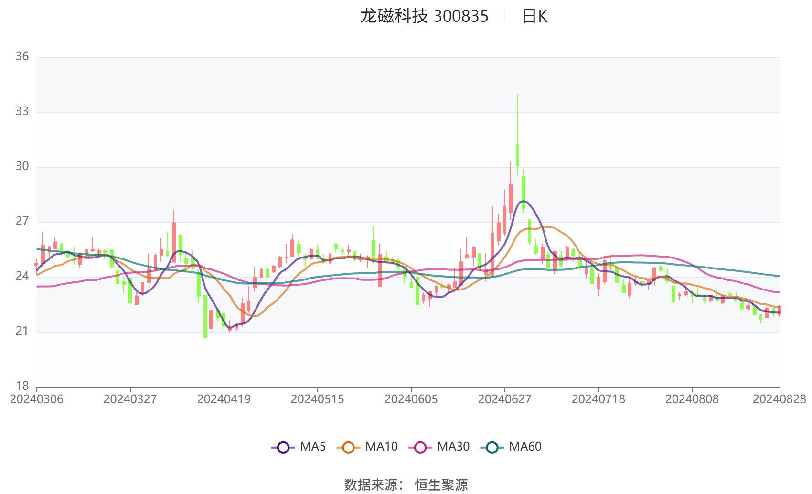Click the 20240515 x-axis date label
812x494 pixels.
(x=318, y=399)
